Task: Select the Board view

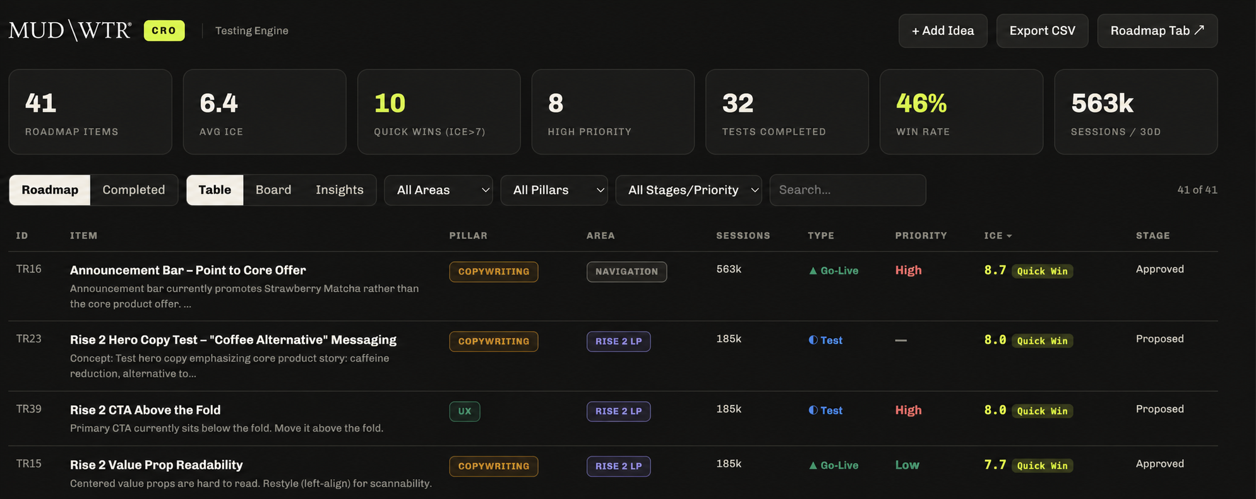Action: [x=273, y=190]
